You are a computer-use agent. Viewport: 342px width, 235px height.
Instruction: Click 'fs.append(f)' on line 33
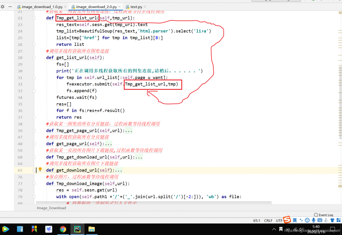pos(82,91)
